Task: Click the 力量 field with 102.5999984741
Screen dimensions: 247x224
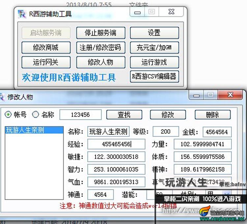Action: pos(203,144)
